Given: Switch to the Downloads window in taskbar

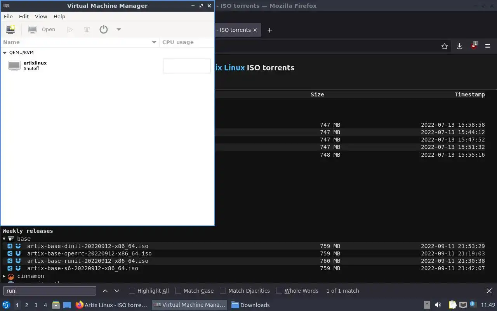Looking at the screenshot, I should coord(251,305).
